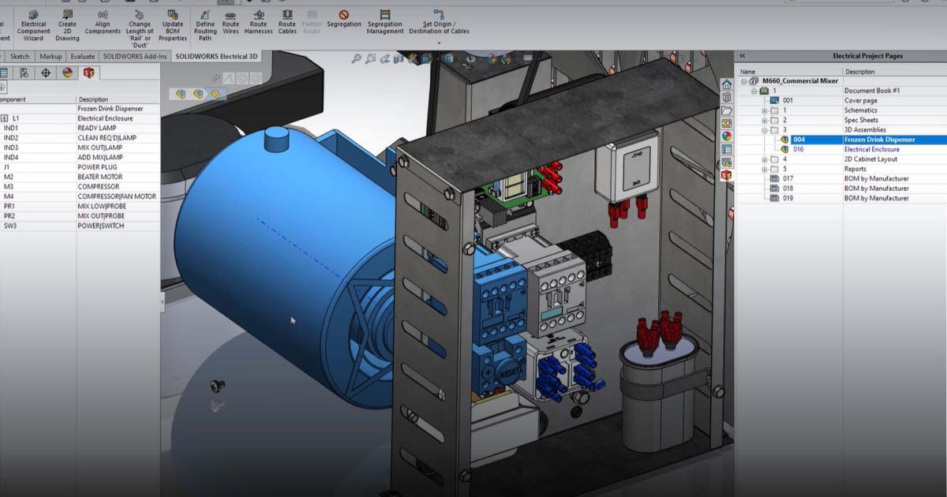Viewport: 947px width, 497px height.
Task: Expand the Reports folder
Action: point(765,169)
